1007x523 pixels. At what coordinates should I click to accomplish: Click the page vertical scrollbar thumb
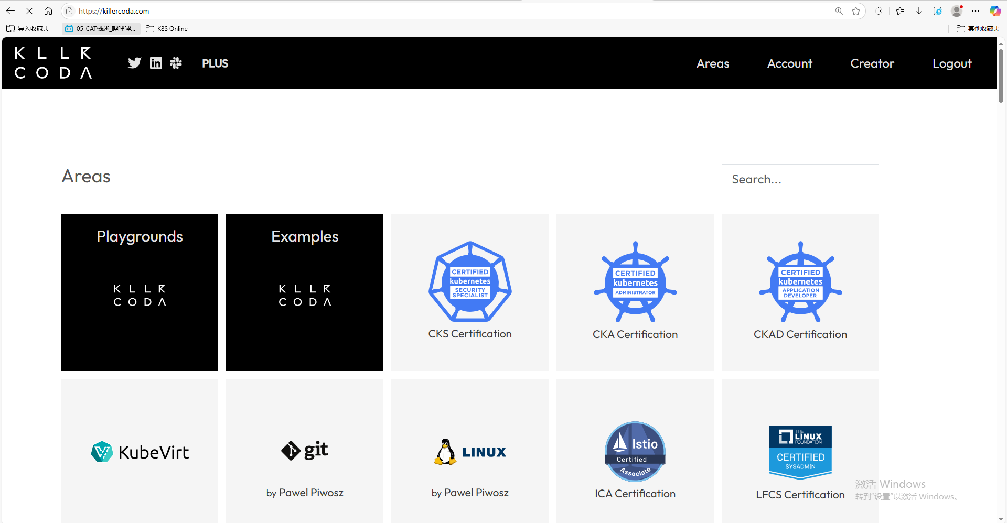point(1001,75)
